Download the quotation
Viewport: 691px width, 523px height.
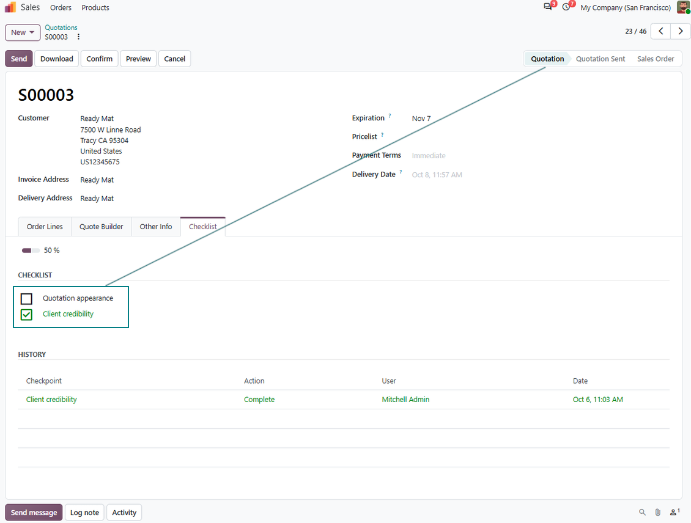coord(57,59)
